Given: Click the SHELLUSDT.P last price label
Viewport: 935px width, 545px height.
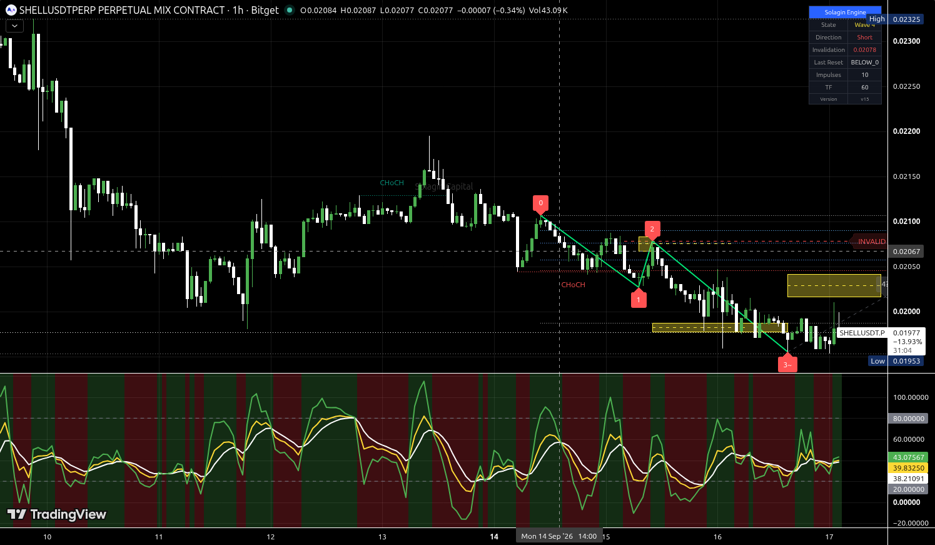Looking at the screenshot, I should coord(862,333).
